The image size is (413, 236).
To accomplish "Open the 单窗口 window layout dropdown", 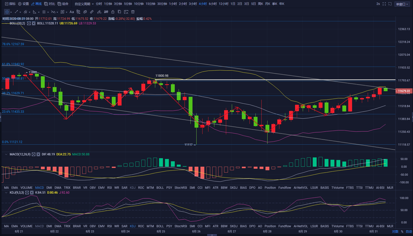I will pyautogui.click(x=402, y=4).
